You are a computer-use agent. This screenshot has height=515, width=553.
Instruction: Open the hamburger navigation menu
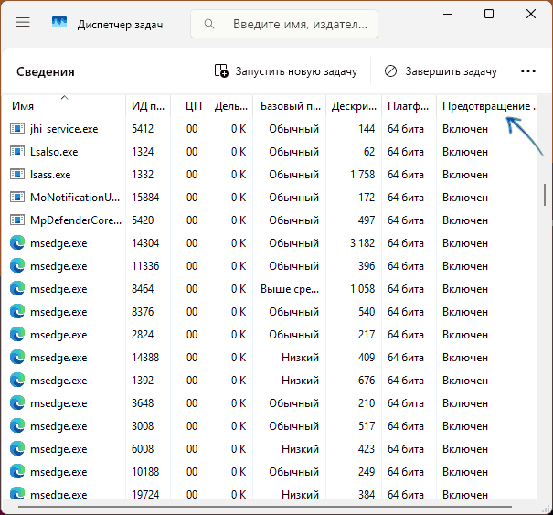pyautogui.click(x=23, y=23)
